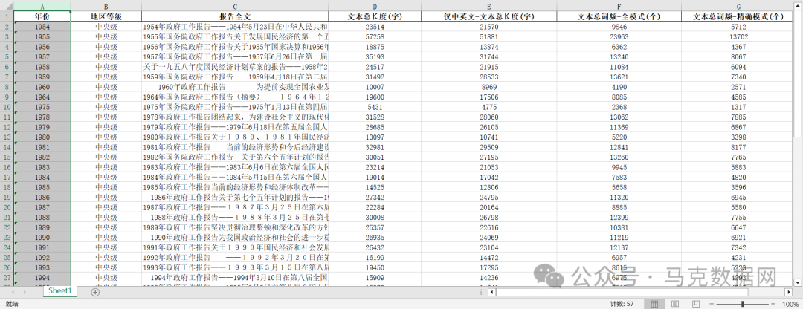Screen dimensions: 803x309
Task: Select report text cell for 1985
Action: tap(235, 187)
